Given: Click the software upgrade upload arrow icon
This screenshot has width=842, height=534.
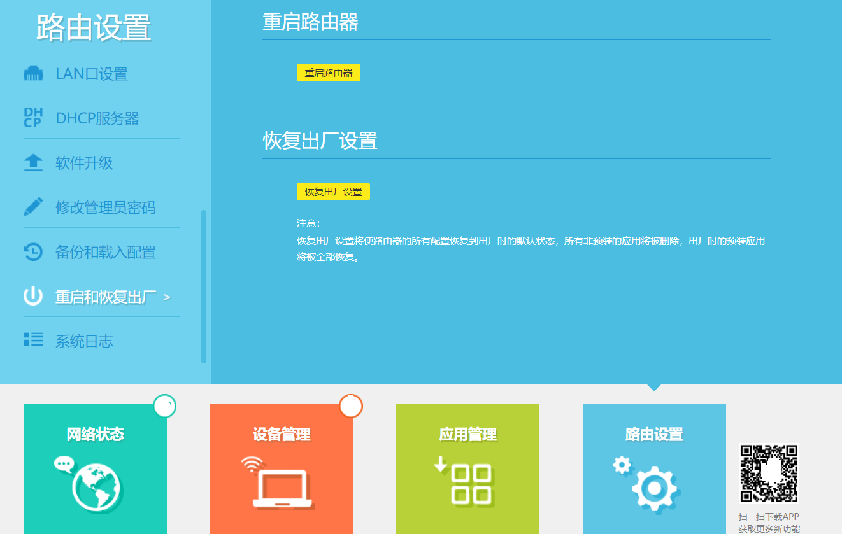Looking at the screenshot, I should click(x=33, y=163).
